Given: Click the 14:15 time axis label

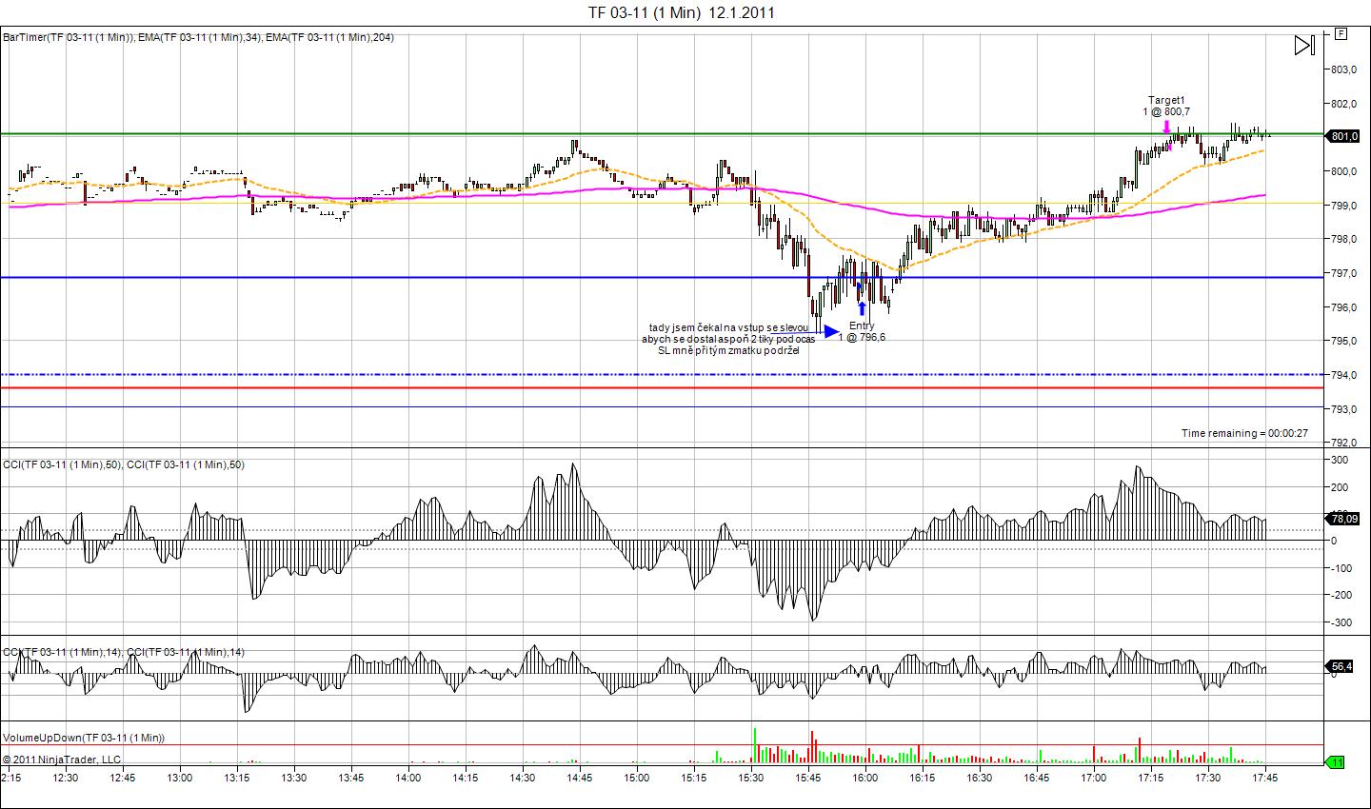Looking at the screenshot, I should click(x=466, y=778).
